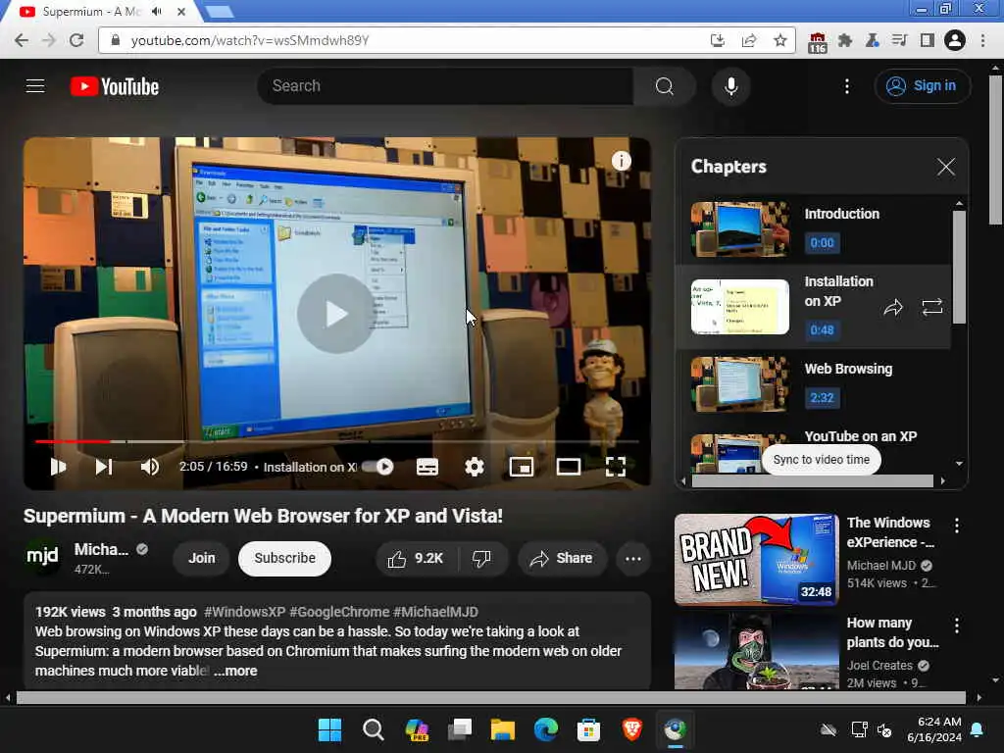Open the #GoogleChrome hashtag link
Screen dimensions: 1004x753
tap(339, 612)
